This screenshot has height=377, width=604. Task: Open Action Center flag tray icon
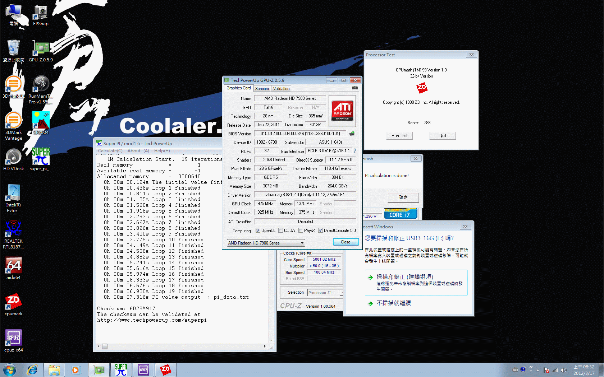tap(546, 370)
